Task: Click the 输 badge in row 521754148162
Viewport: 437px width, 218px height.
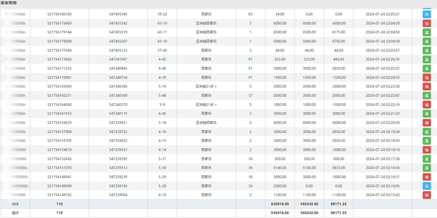Action: (x=427, y=195)
